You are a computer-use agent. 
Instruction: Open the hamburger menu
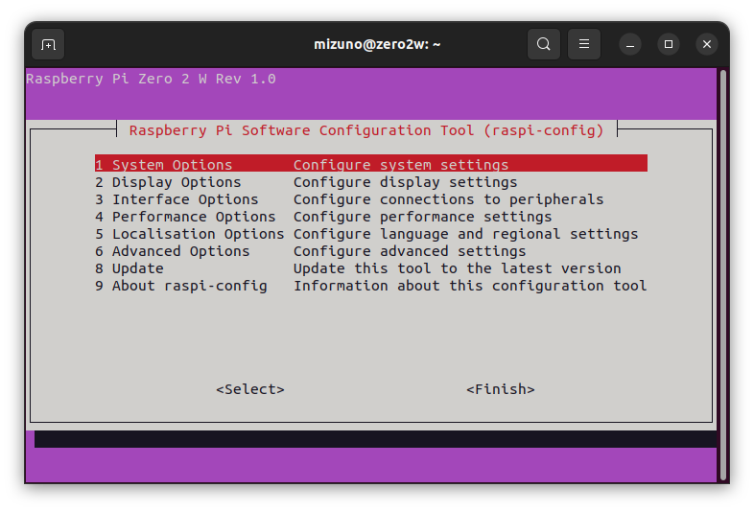(584, 44)
